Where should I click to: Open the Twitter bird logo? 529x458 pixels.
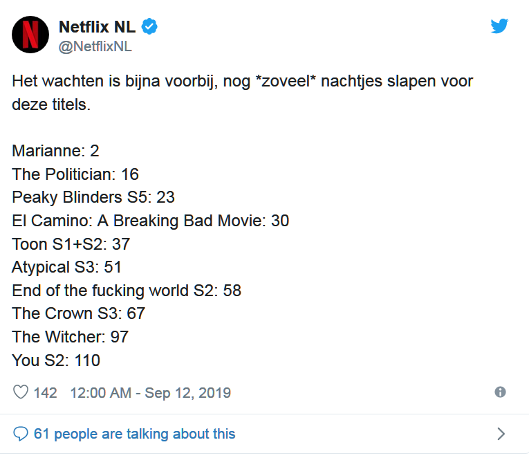(499, 26)
